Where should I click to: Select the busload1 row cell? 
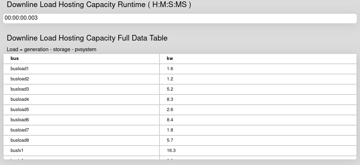pyautogui.click(x=81, y=69)
